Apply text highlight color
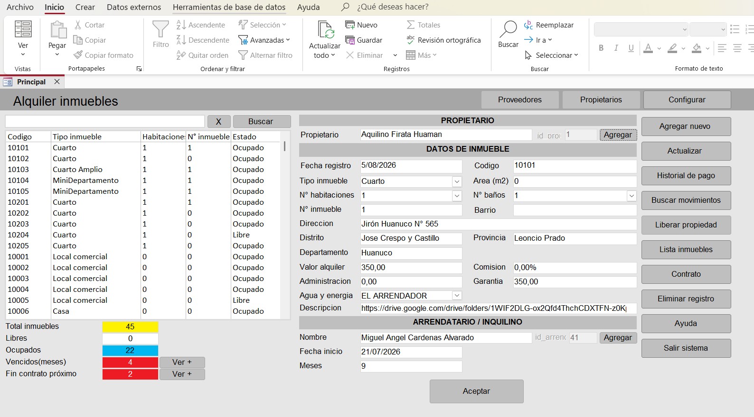754x417 pixels. [672, 48]
